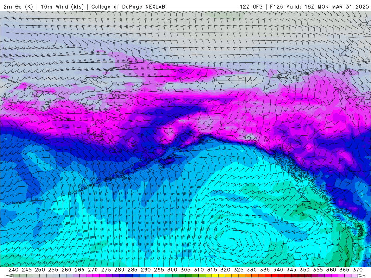Click the '12Z GFS' model run label

(251, 6)
